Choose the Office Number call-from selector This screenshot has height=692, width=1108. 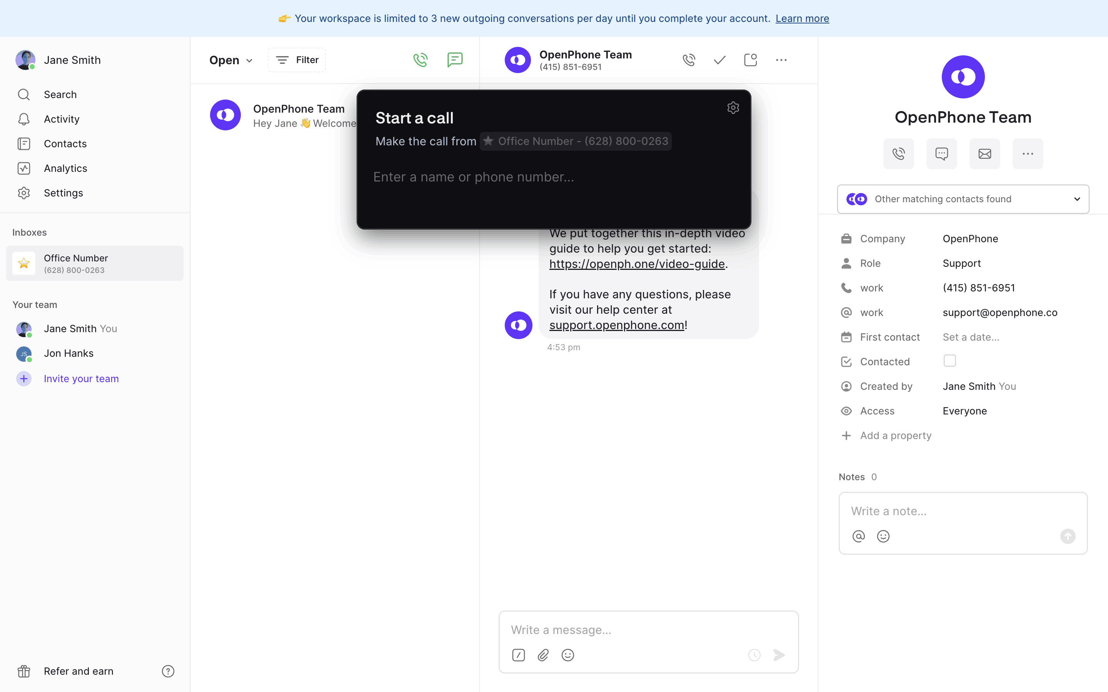[576, 141]
